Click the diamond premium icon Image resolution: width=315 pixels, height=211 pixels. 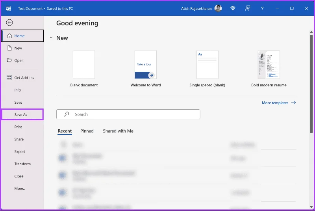(233, 8)
